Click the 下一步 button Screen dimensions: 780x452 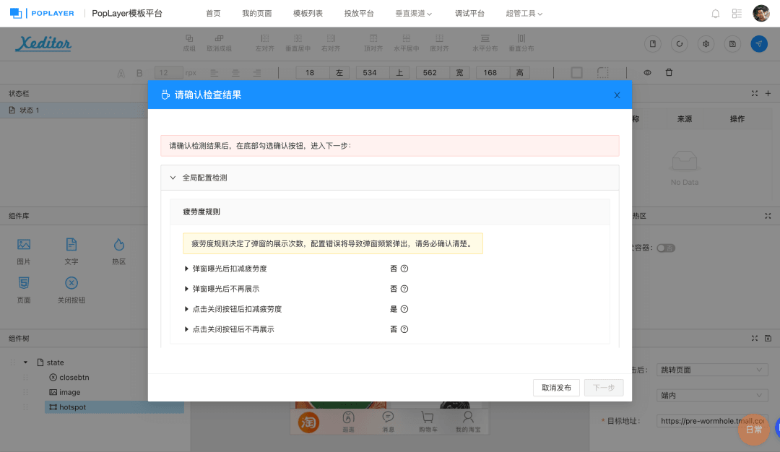click(x=604, y=388)
